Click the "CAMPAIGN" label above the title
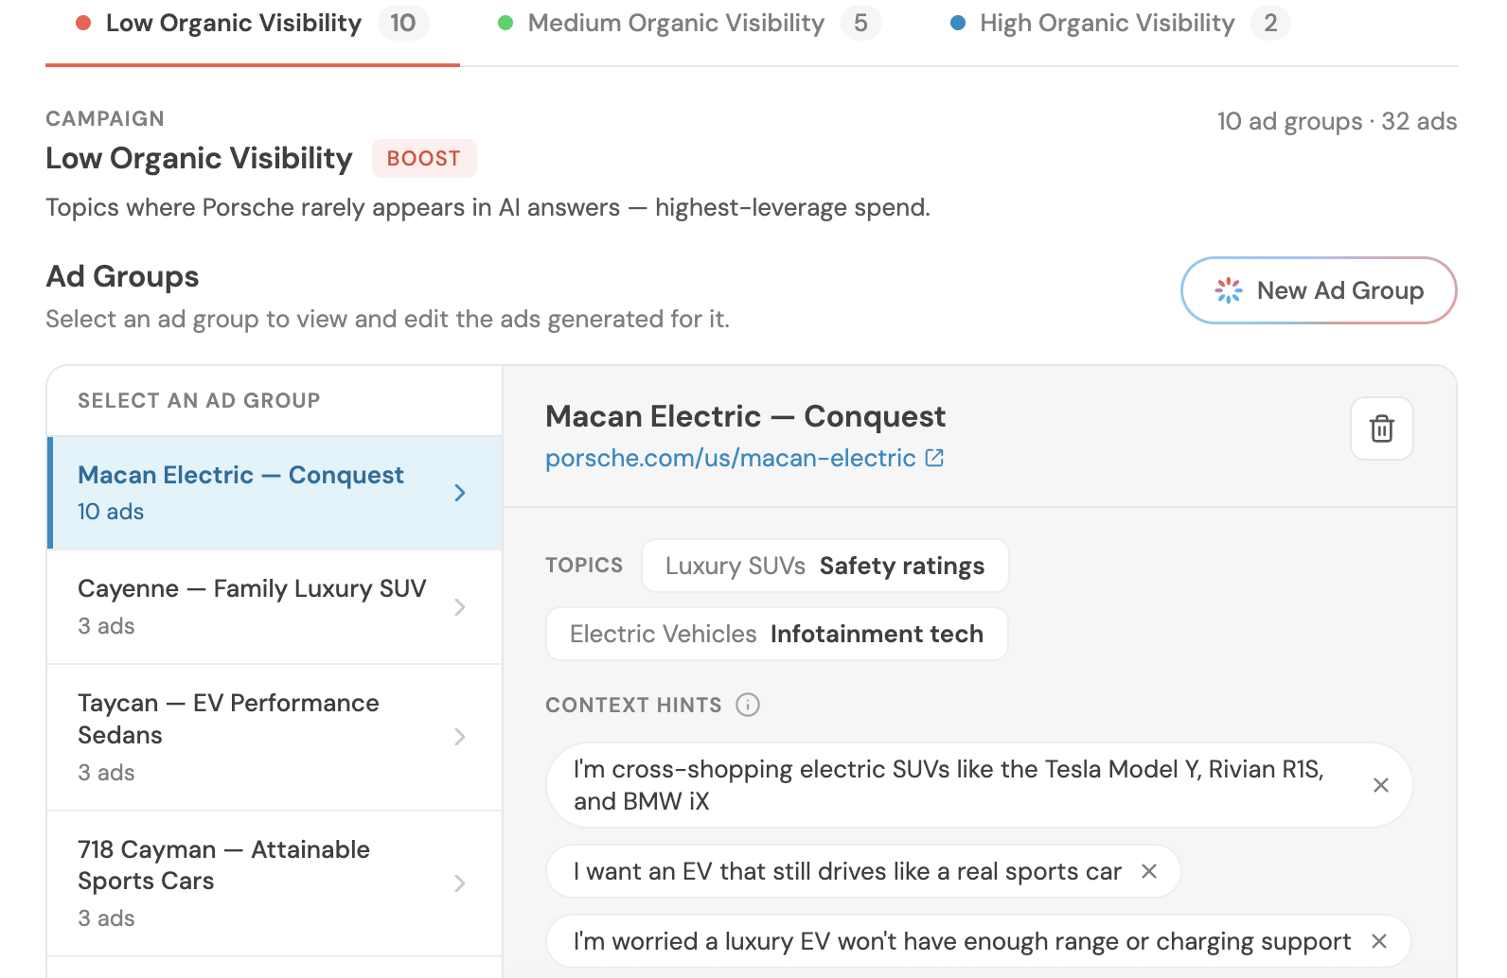Viewport: 1507px width, 978px height. tap(105, 119)
